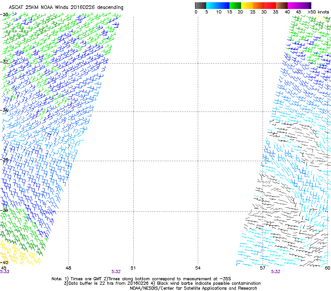Click the longitude label "60"
This screenshot has height=291, width=331.
coord(327,268)
